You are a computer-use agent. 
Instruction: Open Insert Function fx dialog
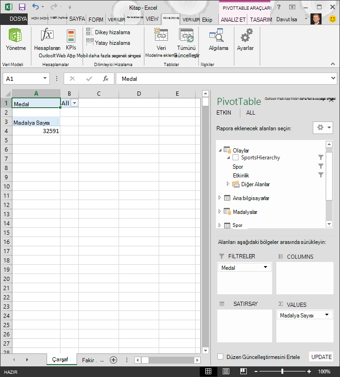tap(105, 79)
